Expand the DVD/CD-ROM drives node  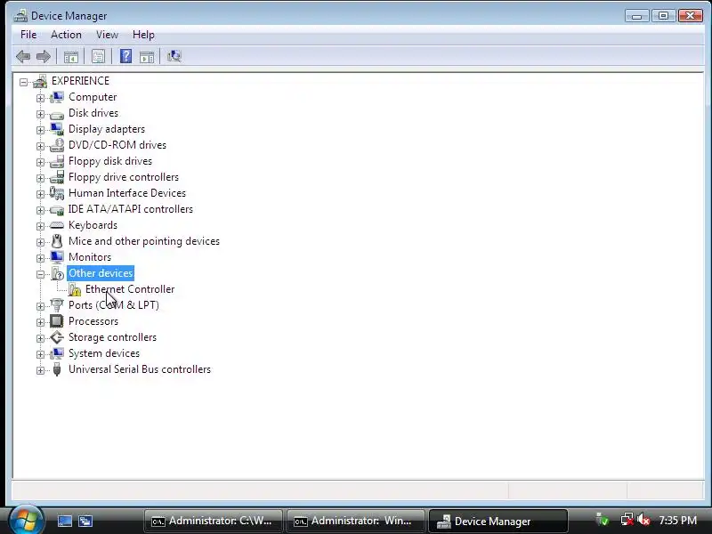pyautogui.click(x=40, y=146)
